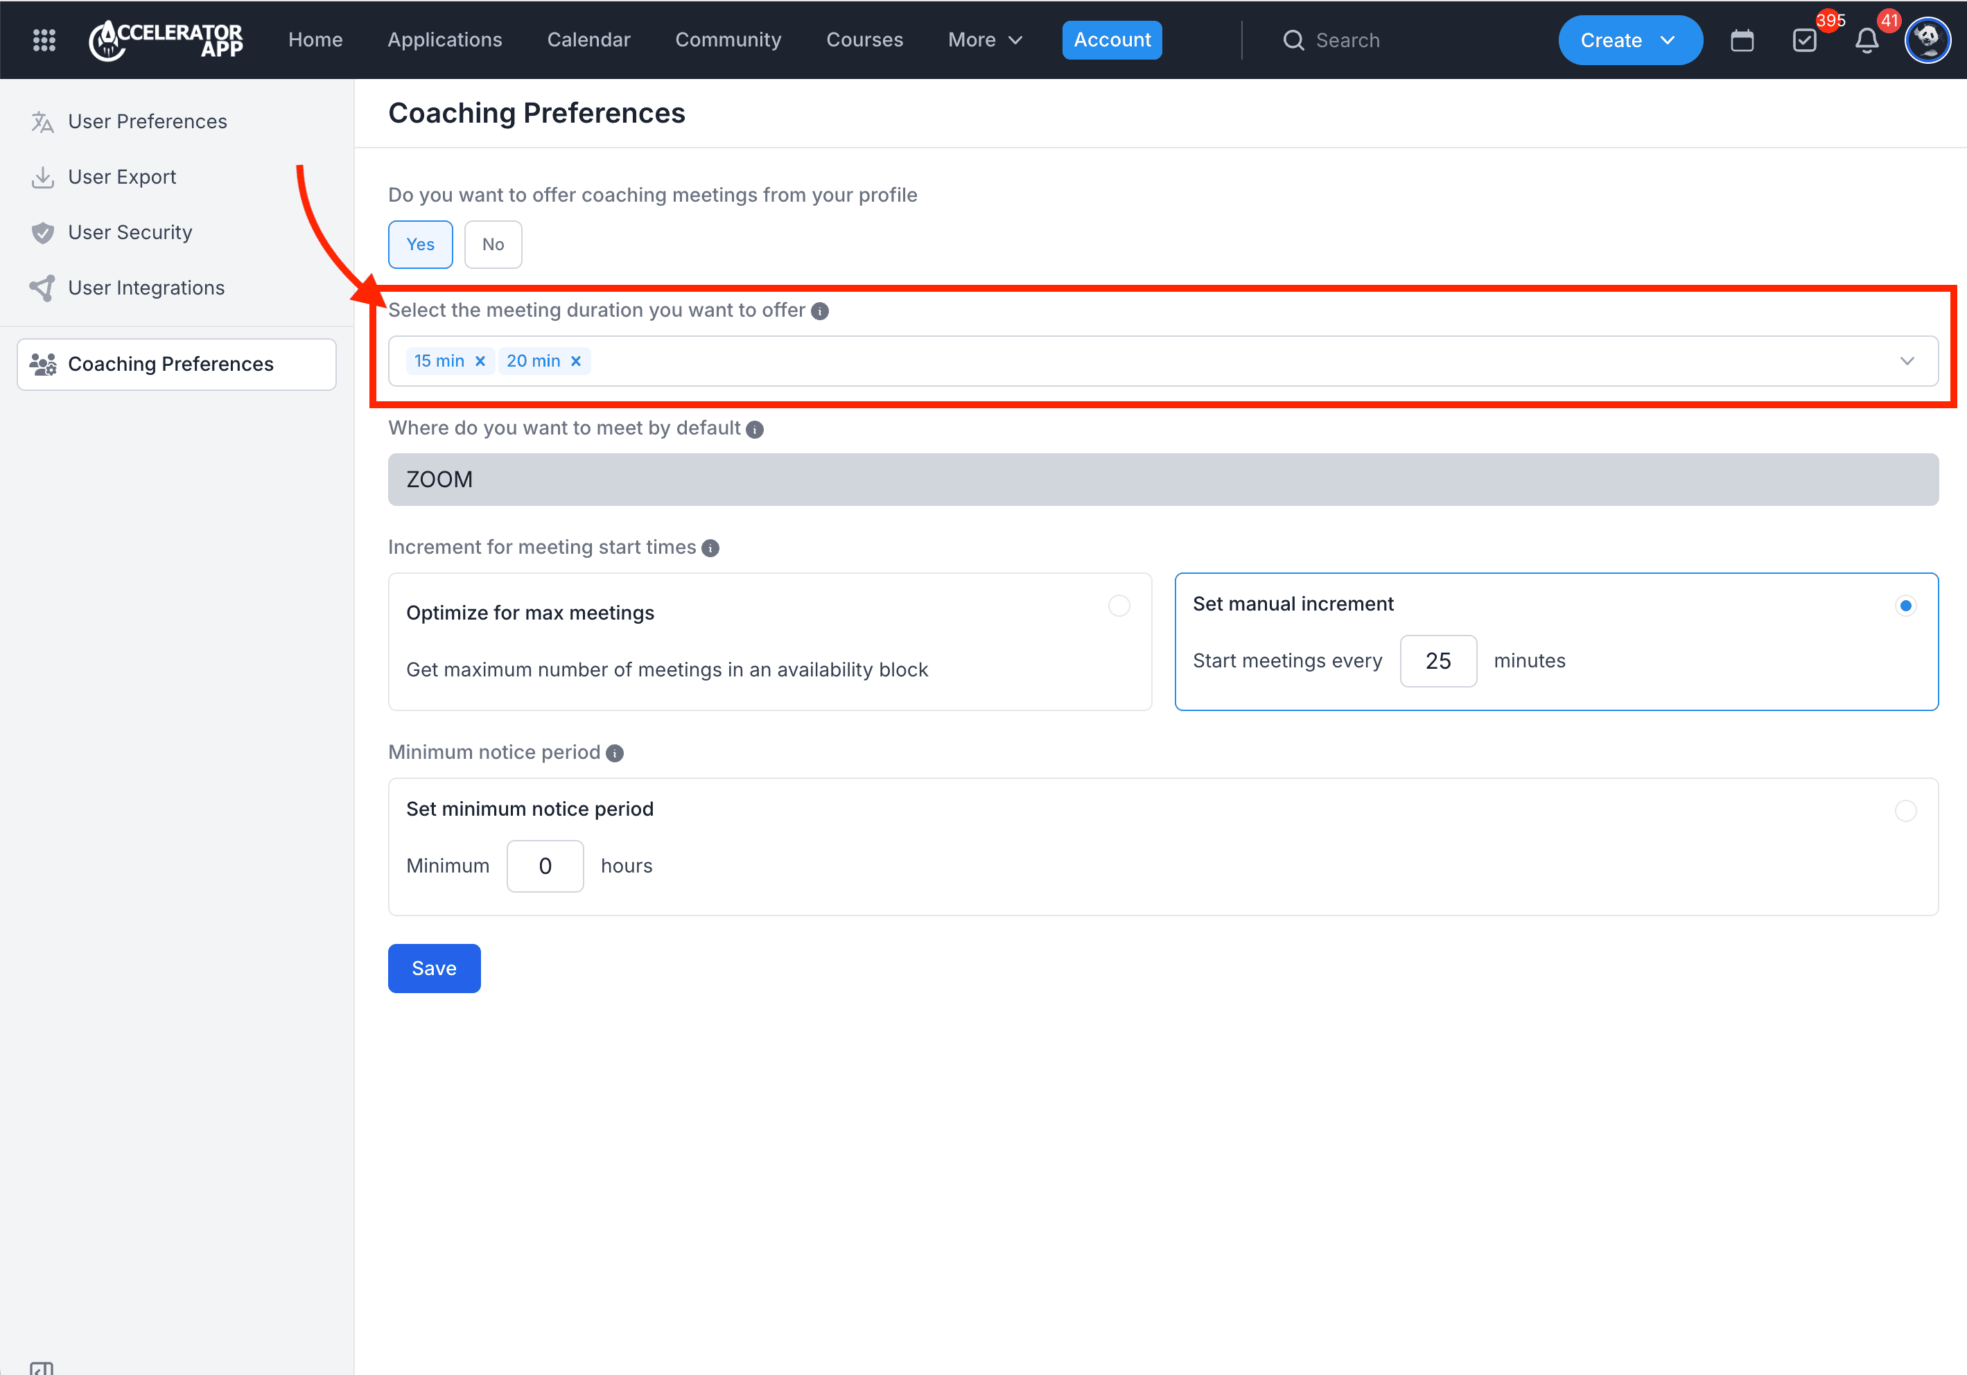Click info icon beside Minimum notice period
This screenshot has height=1375, width=1967.
click(x=614, y=753)
